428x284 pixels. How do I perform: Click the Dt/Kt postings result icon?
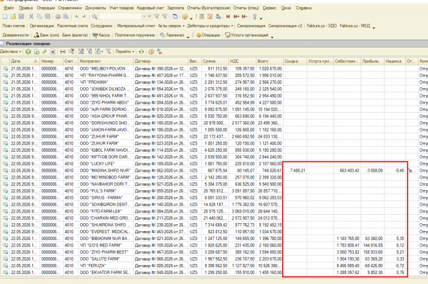(x=160, y=51)
